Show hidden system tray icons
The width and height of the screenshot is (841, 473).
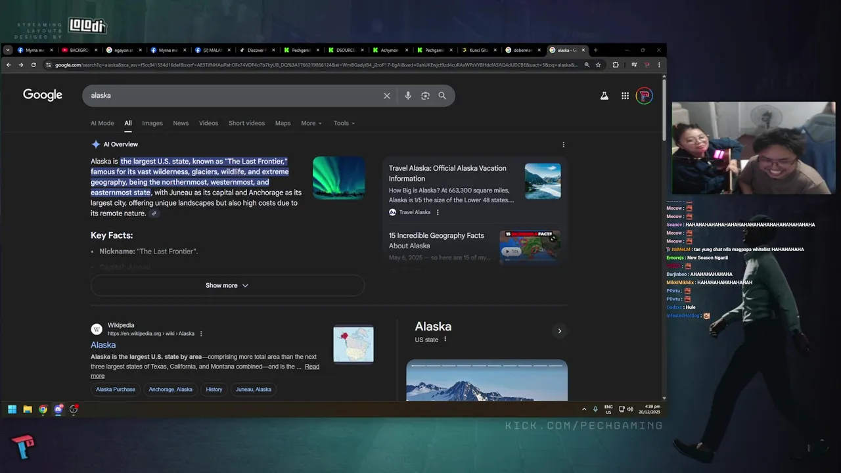point(584,409)
